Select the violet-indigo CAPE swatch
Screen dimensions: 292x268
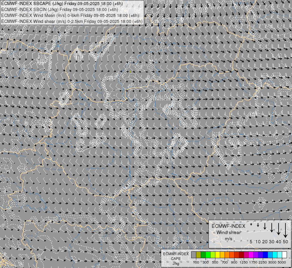(261, 255)
